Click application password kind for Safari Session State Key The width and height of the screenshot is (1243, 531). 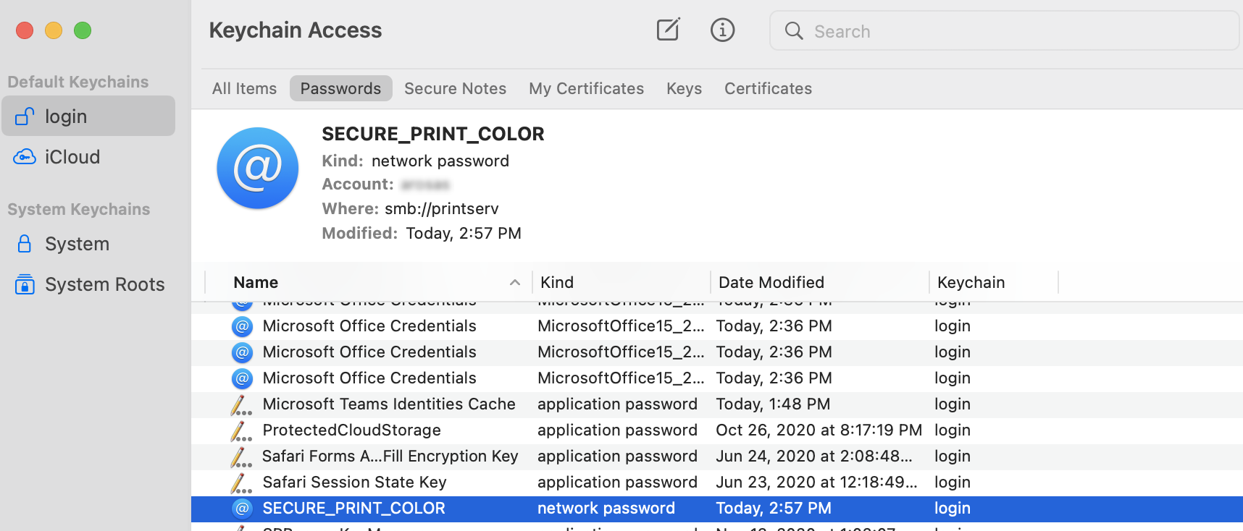(617, 483)
